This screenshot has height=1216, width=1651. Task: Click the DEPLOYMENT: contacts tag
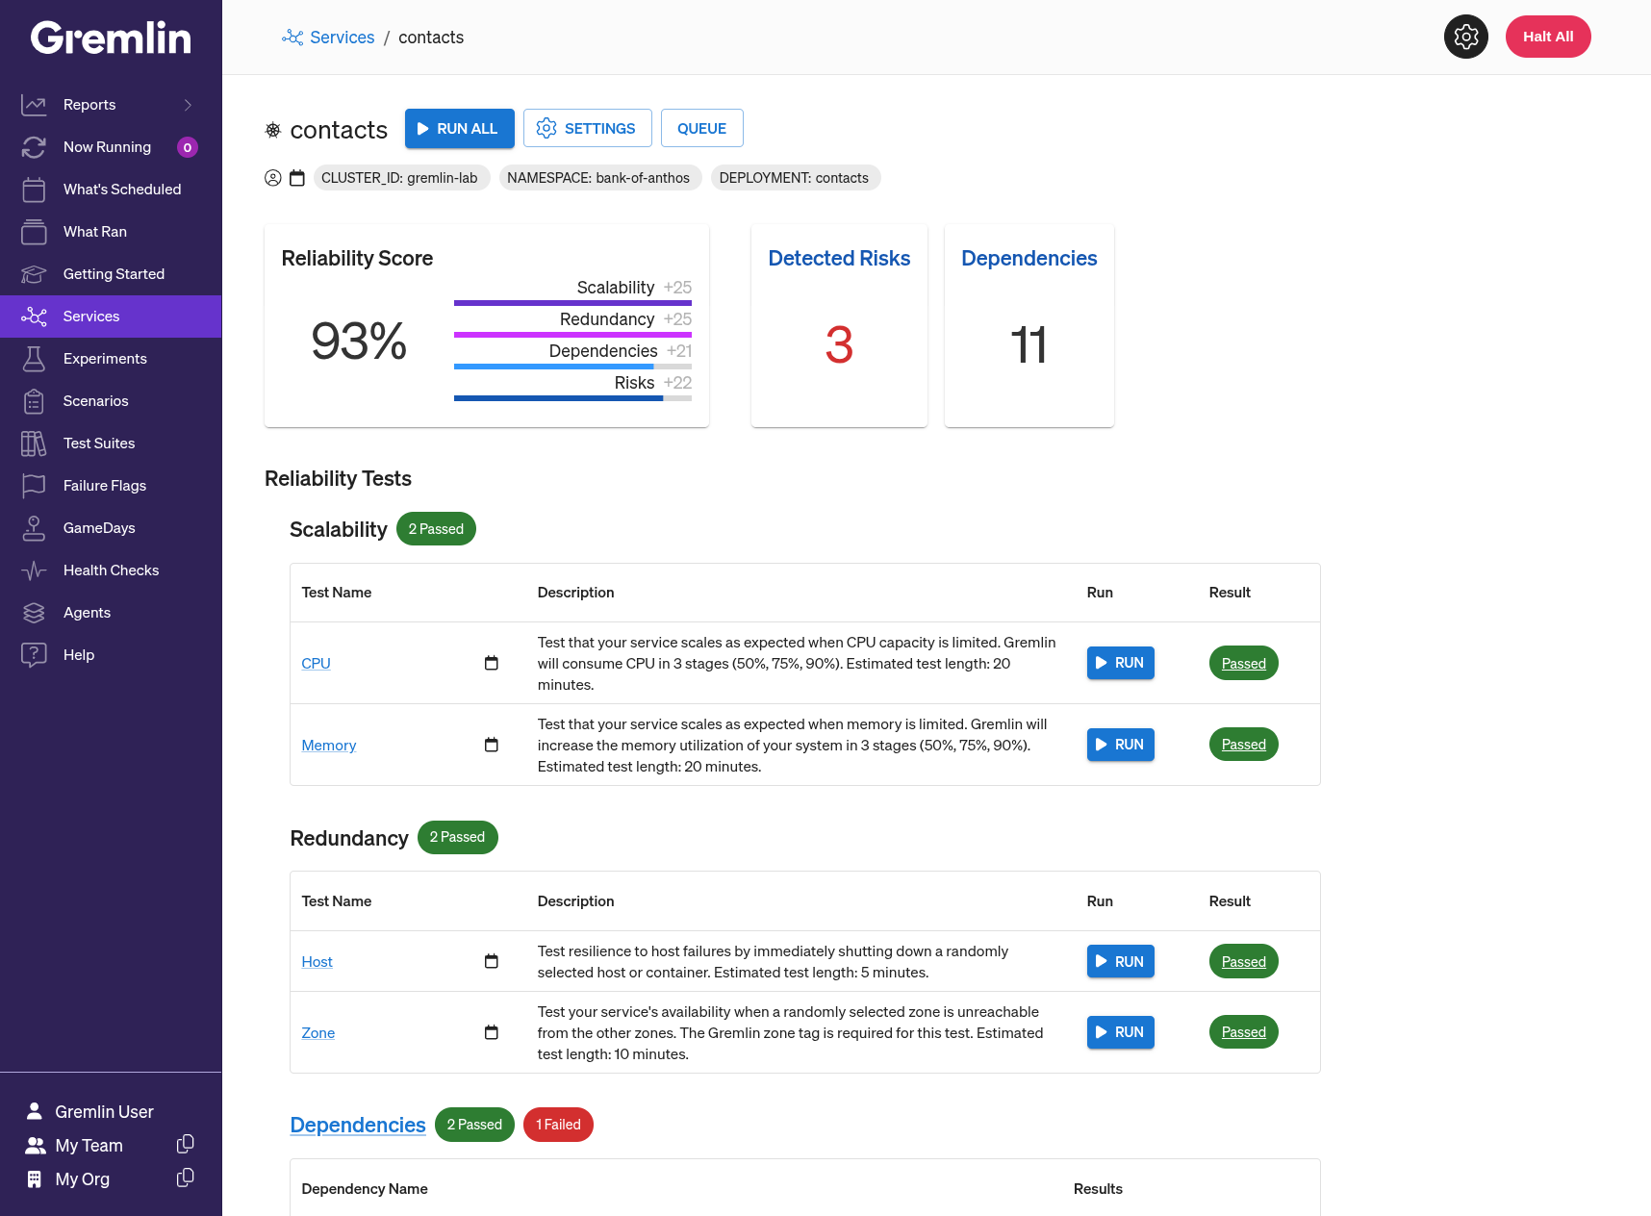pyautogui.click(x=795, y=178)
